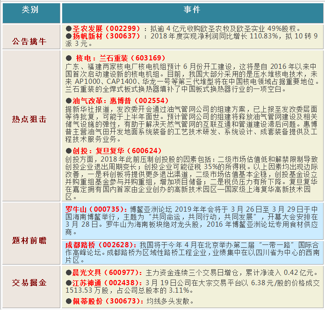Click the heading 核电：兰石重装（603169）
Screen dimensions: 325x310
pyautogui.click(x=121, y=58)
